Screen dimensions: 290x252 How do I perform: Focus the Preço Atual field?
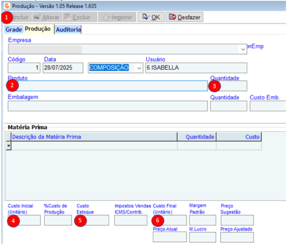pyautogui.click(x=170, y=237)
